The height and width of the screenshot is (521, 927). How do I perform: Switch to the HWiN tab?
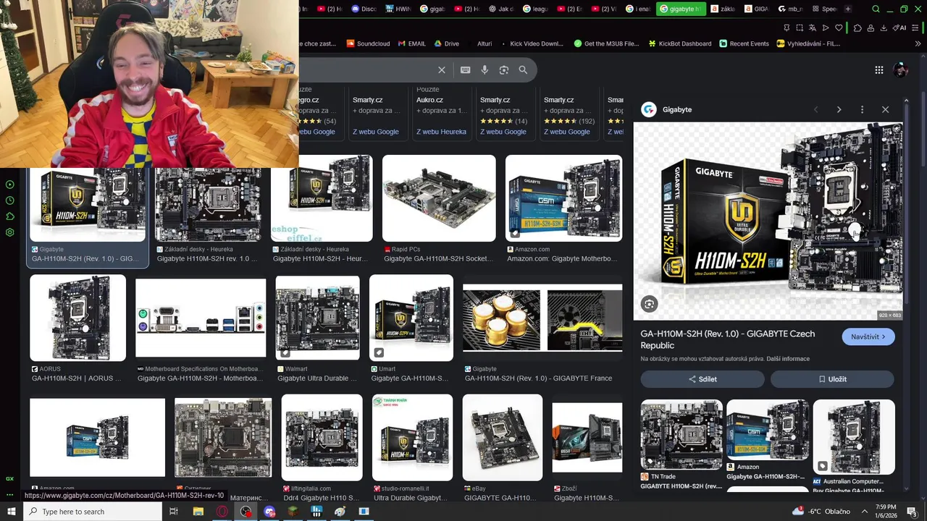click(400, 9)
